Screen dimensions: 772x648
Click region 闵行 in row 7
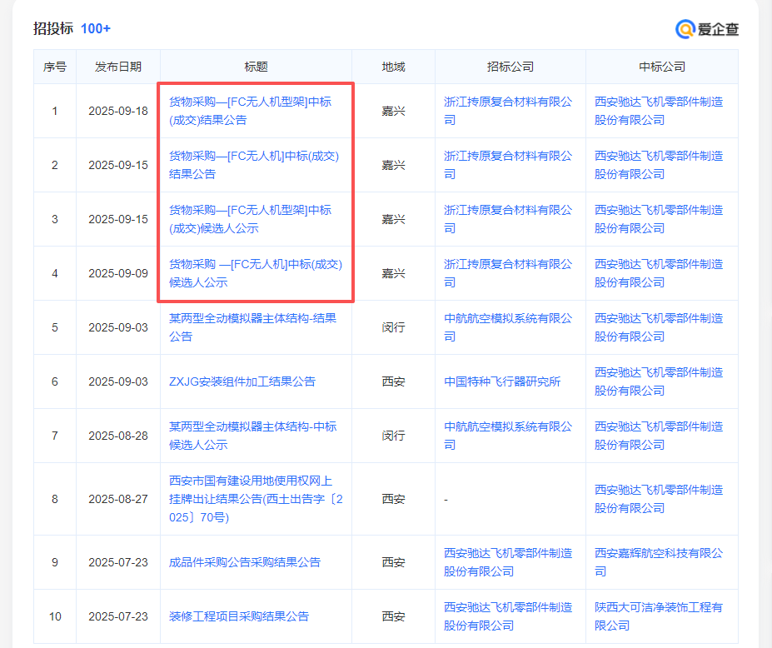tap(393, 436)
